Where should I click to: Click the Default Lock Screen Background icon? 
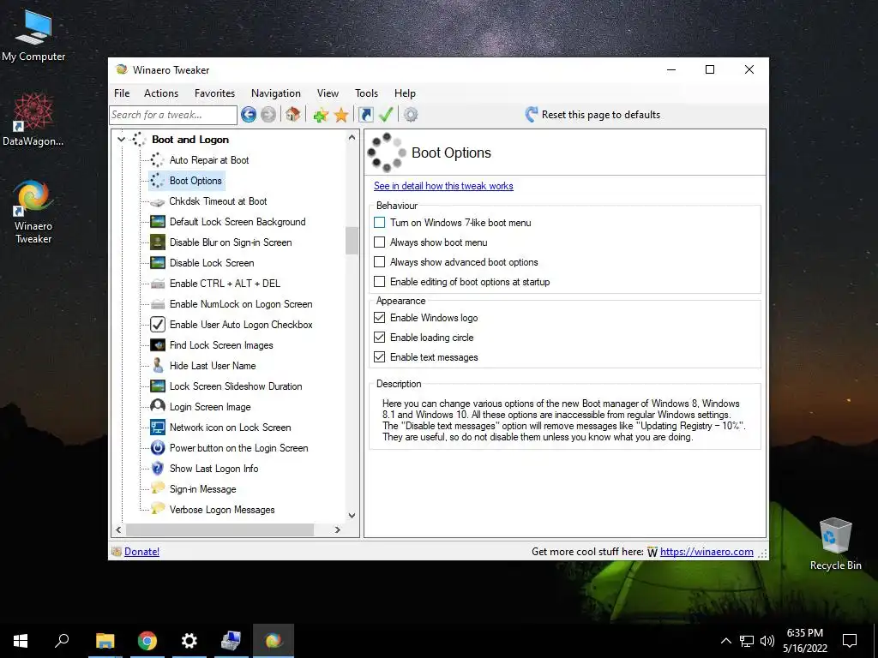click(x=158, y=222)
